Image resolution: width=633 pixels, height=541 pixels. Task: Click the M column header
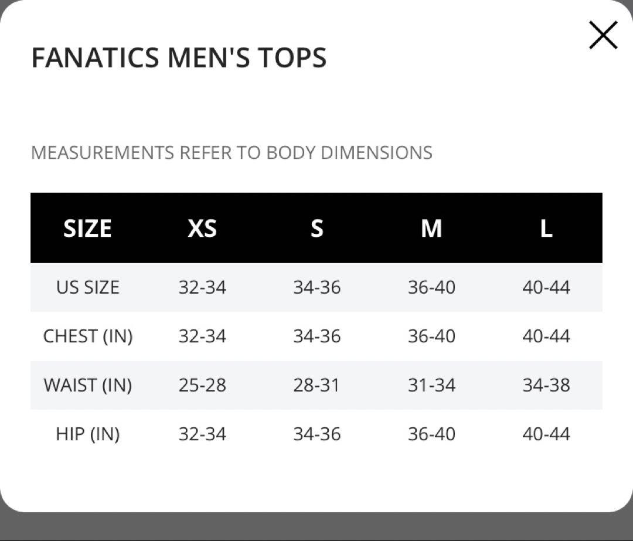point(431,228)
